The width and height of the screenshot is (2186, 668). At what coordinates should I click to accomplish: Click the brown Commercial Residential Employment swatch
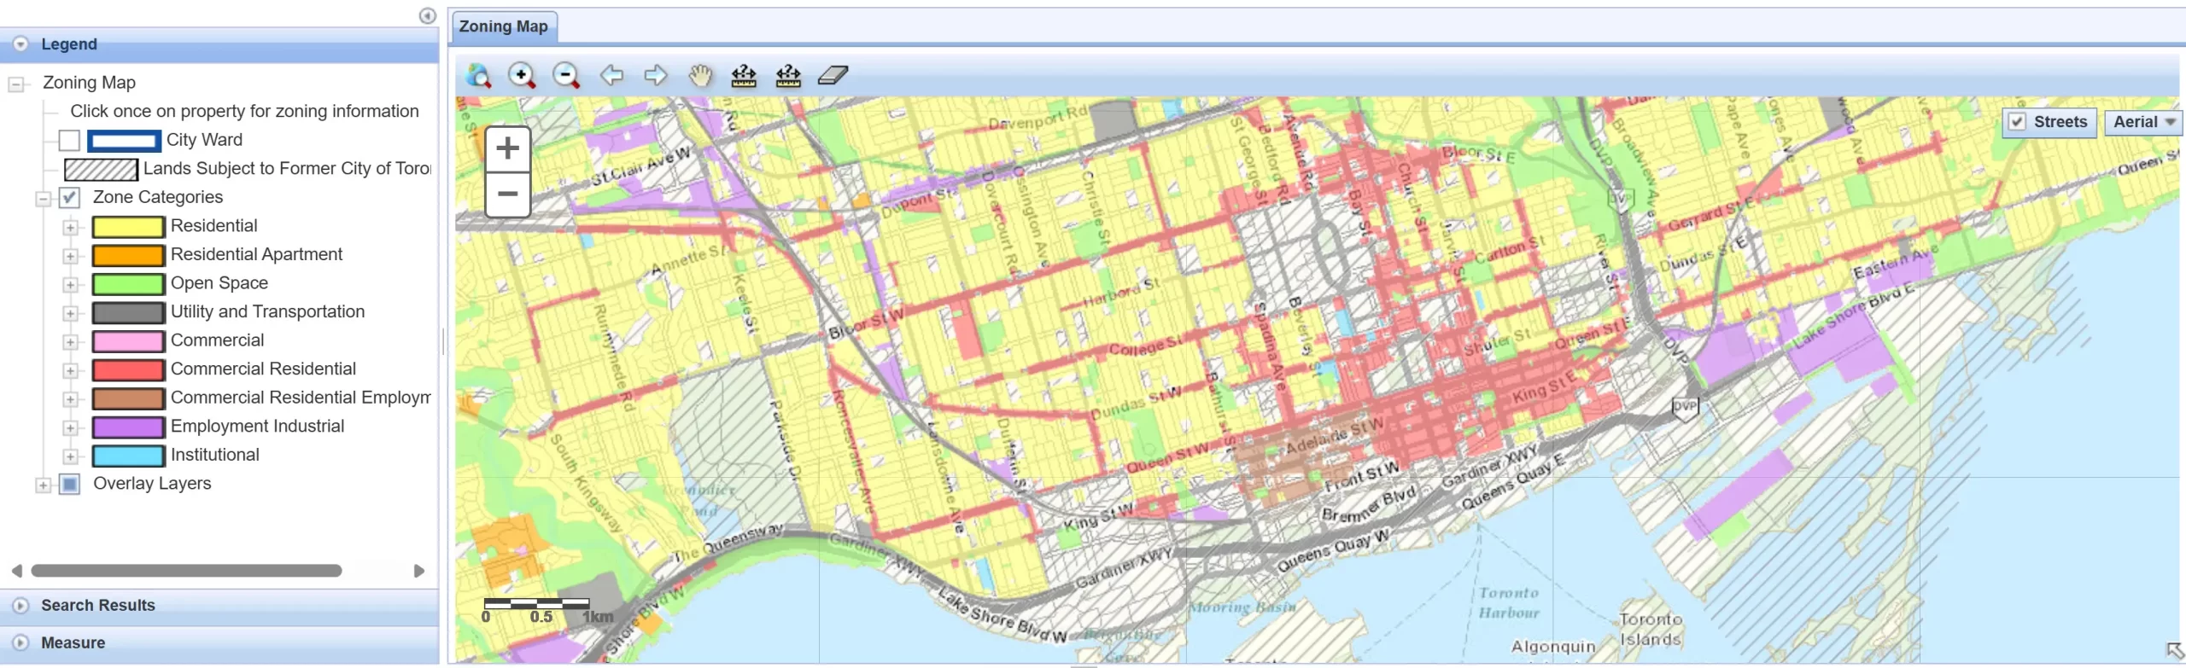(128, 398)
